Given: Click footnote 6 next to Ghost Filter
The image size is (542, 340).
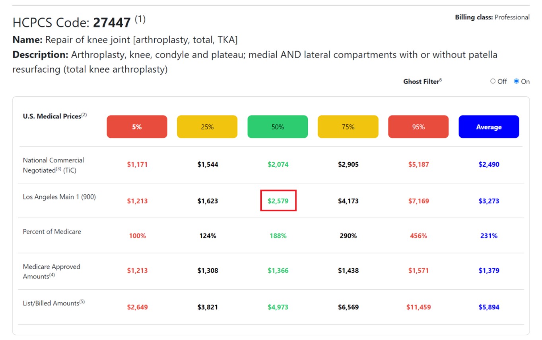Looking at the screenshot, I should pos(441,80).
